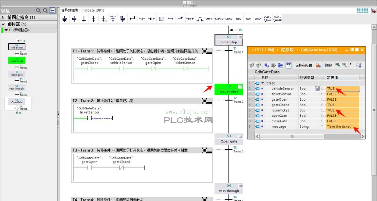Image resolution: width=377 pixels, height=201 pixels.
Task: Open S2 Issue ticket action grid icon
Action: pyautogui.click(x=240, y=86)
